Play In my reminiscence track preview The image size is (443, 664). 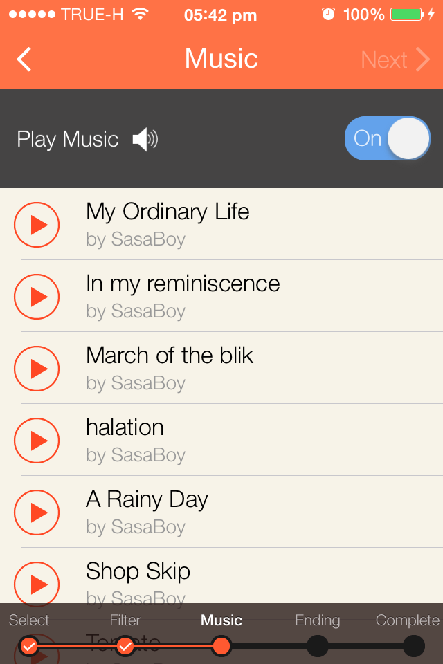click(x=37, y=297)
